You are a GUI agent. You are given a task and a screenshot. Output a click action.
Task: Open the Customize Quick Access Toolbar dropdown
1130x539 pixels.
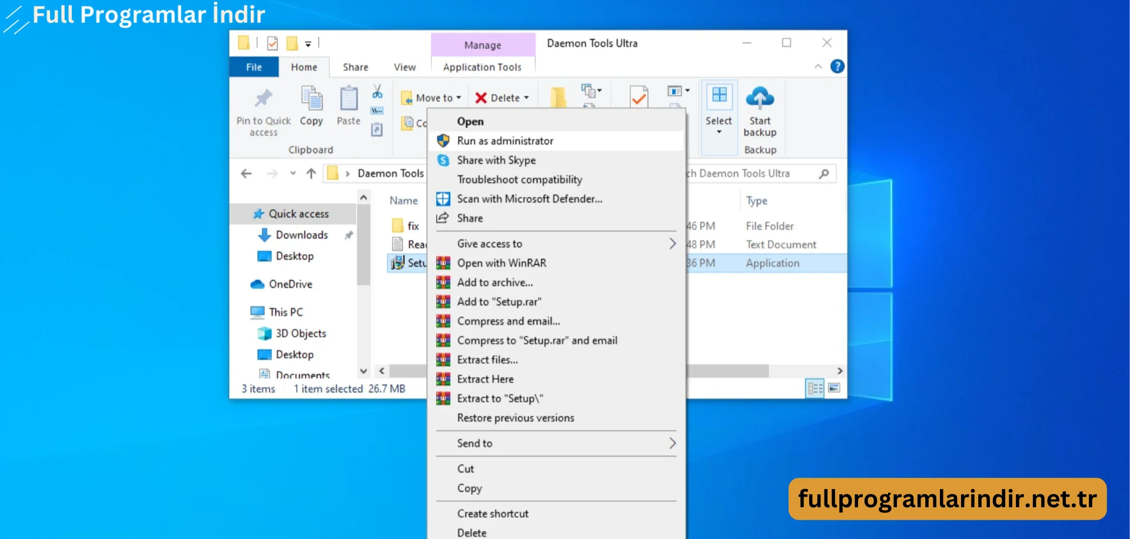tap(308, 43)
